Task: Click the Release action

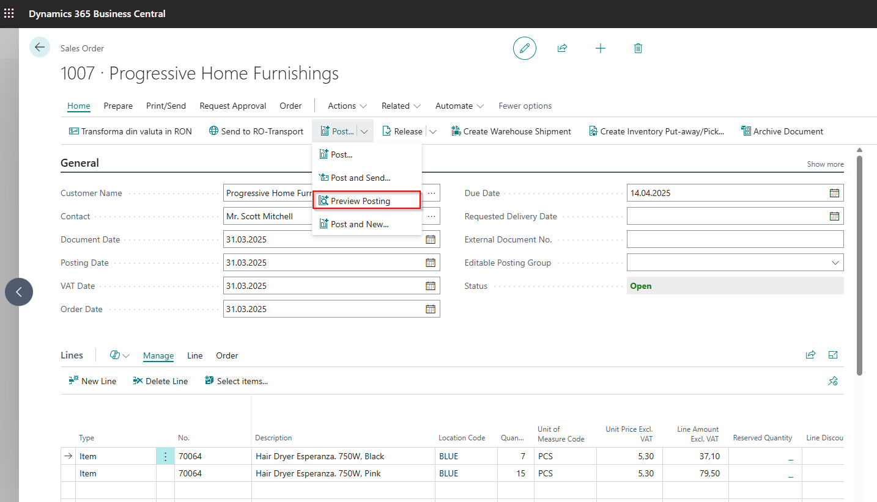Action: click(x=402, y=131)
